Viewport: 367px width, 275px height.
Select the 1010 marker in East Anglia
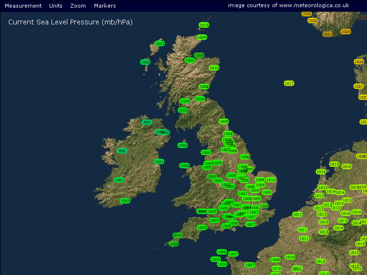pyautogui.click(x=271, y=180)
